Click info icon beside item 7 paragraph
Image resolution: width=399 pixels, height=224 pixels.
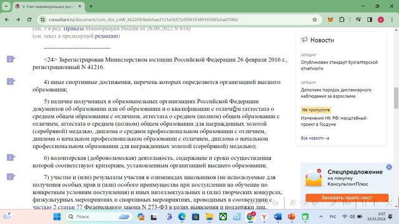tap(11, 177)
